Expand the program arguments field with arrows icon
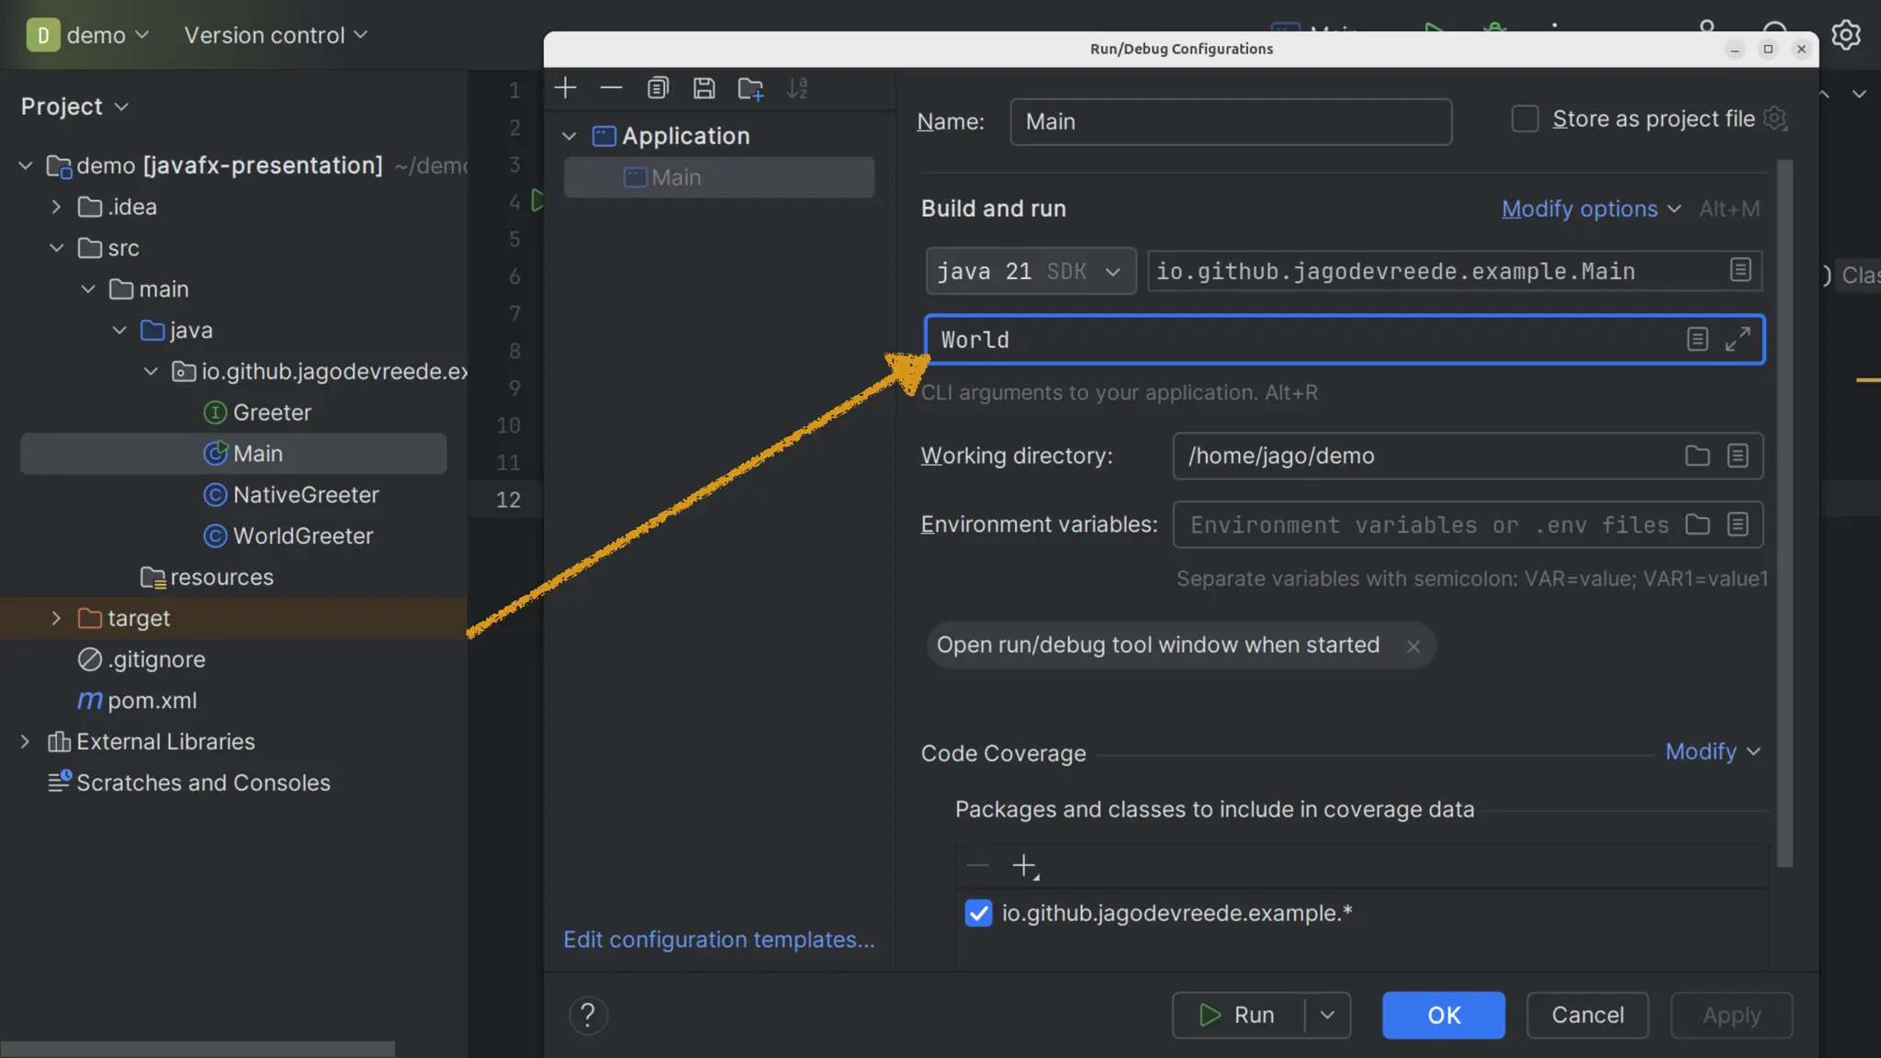Viewport: 1881px width, 1058px height. pyautogui.click(x=1737, y=340)
